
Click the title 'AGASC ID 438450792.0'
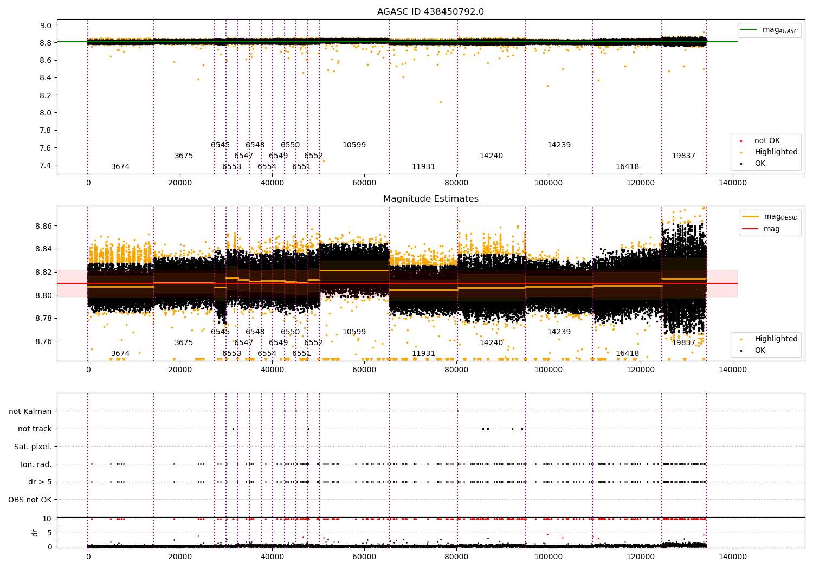pos(430,12)
